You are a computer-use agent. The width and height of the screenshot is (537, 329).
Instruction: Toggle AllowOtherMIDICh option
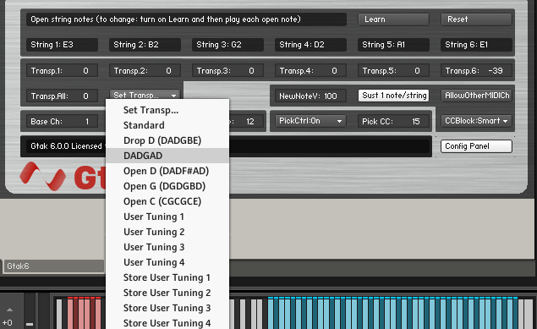[x=477, y=96]
